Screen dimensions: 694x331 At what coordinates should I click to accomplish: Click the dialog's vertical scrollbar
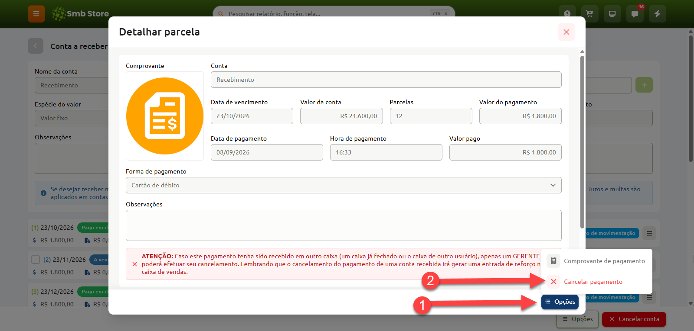[x=582, y=141]
